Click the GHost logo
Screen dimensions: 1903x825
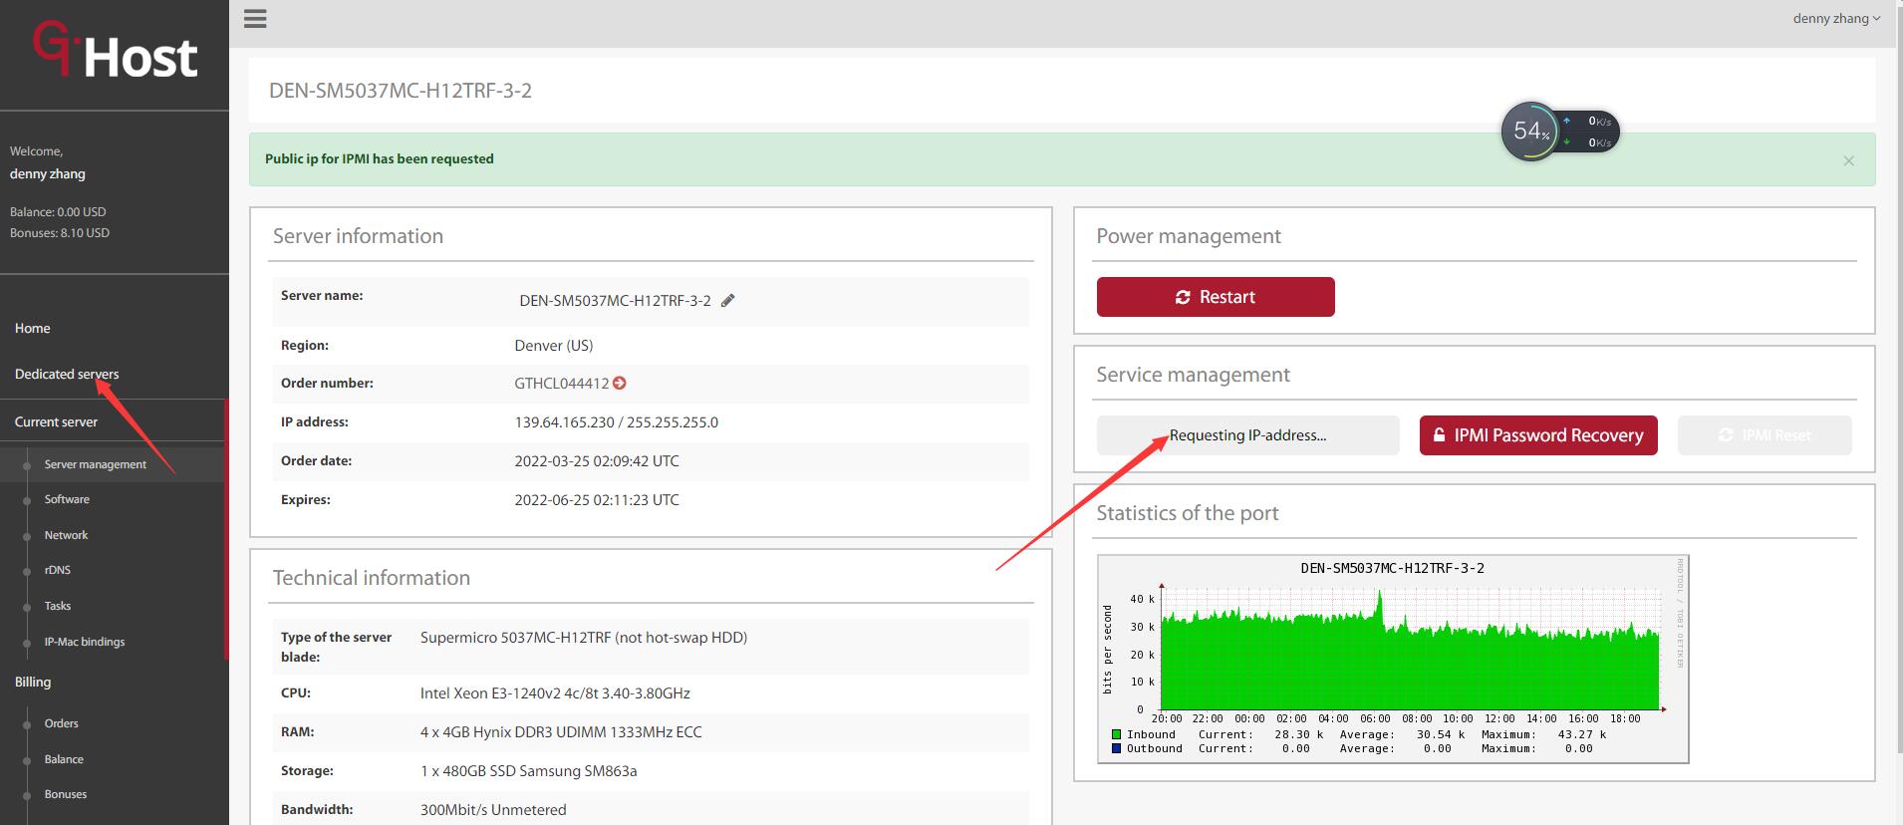point(116,53)
